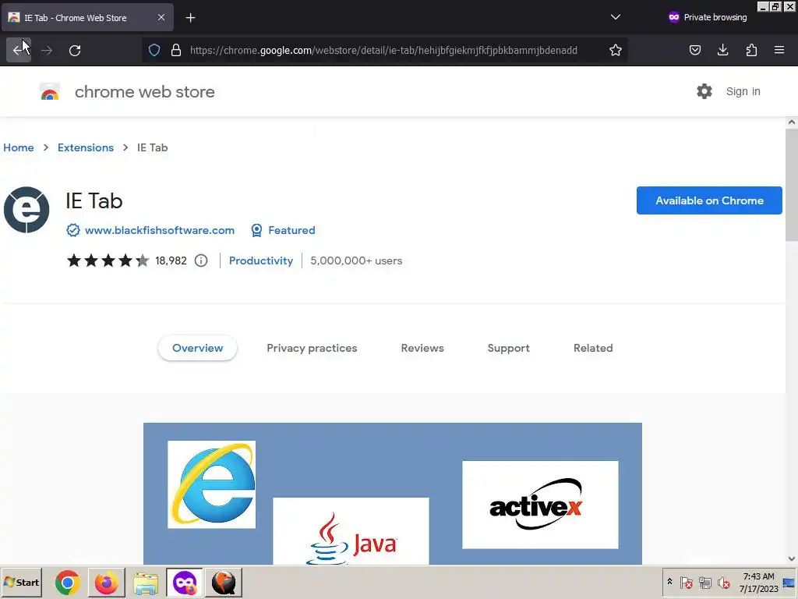The width and height of the screenshot is (798, 599).
Task: Open a new tab with plus button
Action: [x=190, y=18]
